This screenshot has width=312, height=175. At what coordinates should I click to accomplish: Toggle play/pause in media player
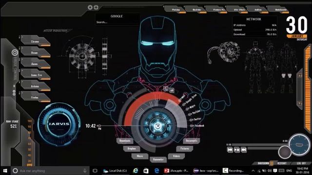tap(237, 150)
